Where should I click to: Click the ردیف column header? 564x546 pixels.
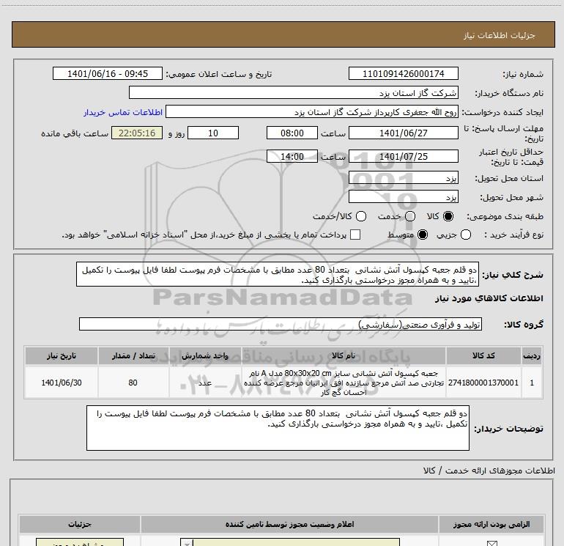(532, 355)
